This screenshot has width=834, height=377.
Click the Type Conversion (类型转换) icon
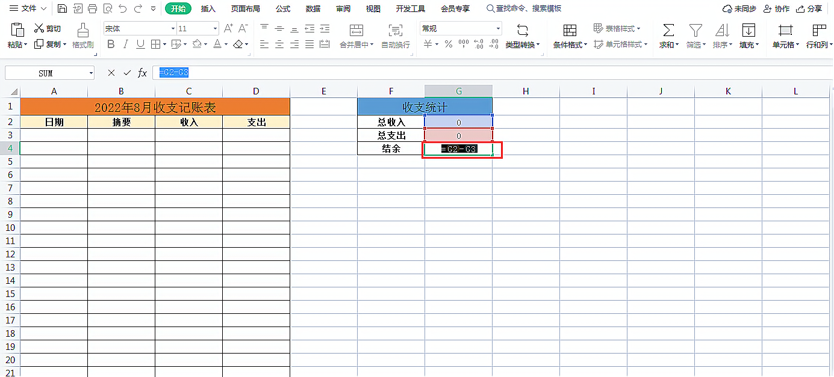click(522, 30)
